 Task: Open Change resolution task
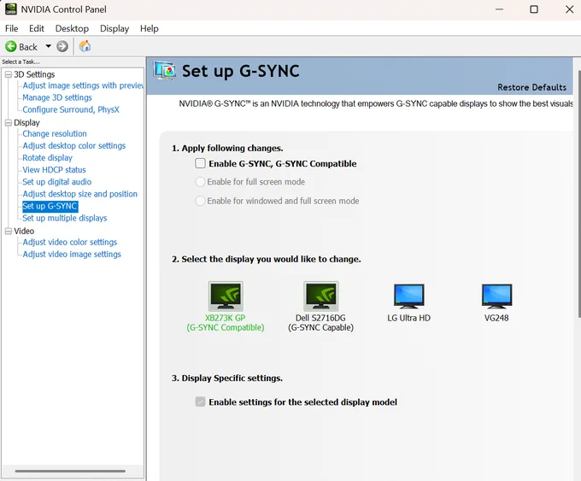click(x=55, y=134)
